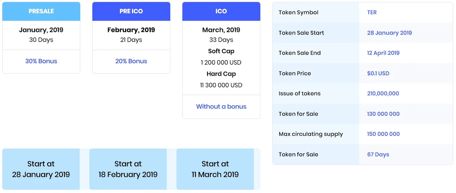Click the 30% Bonus link
The image size is (456, 193).
[x=41, y=61]
